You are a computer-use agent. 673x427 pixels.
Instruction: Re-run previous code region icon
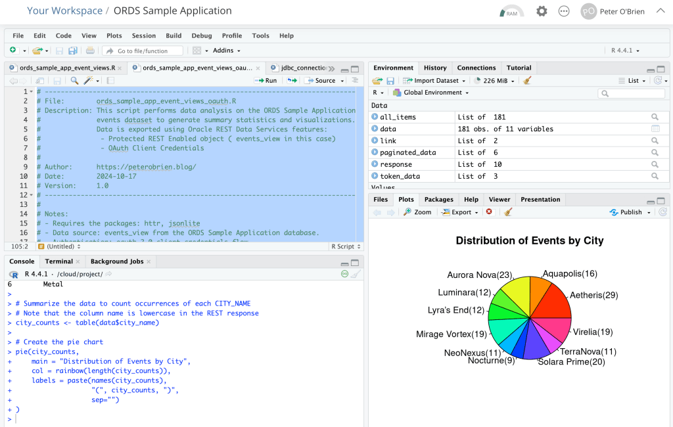(x=292, y=81)
